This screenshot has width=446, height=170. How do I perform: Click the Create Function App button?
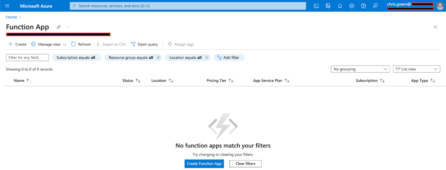click(204, 164)
